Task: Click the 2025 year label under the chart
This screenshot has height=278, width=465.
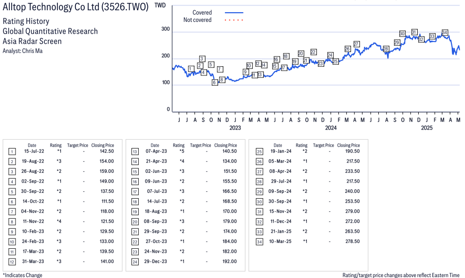Action: 427,128
